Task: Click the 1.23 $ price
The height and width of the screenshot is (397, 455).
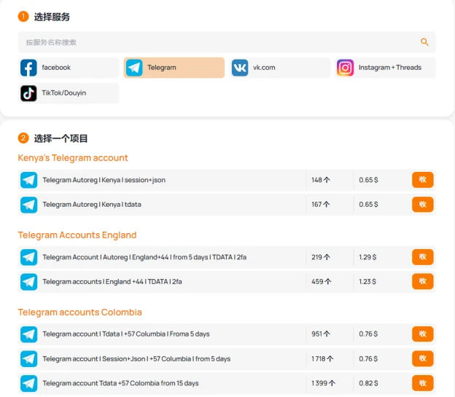Action: 367,282
